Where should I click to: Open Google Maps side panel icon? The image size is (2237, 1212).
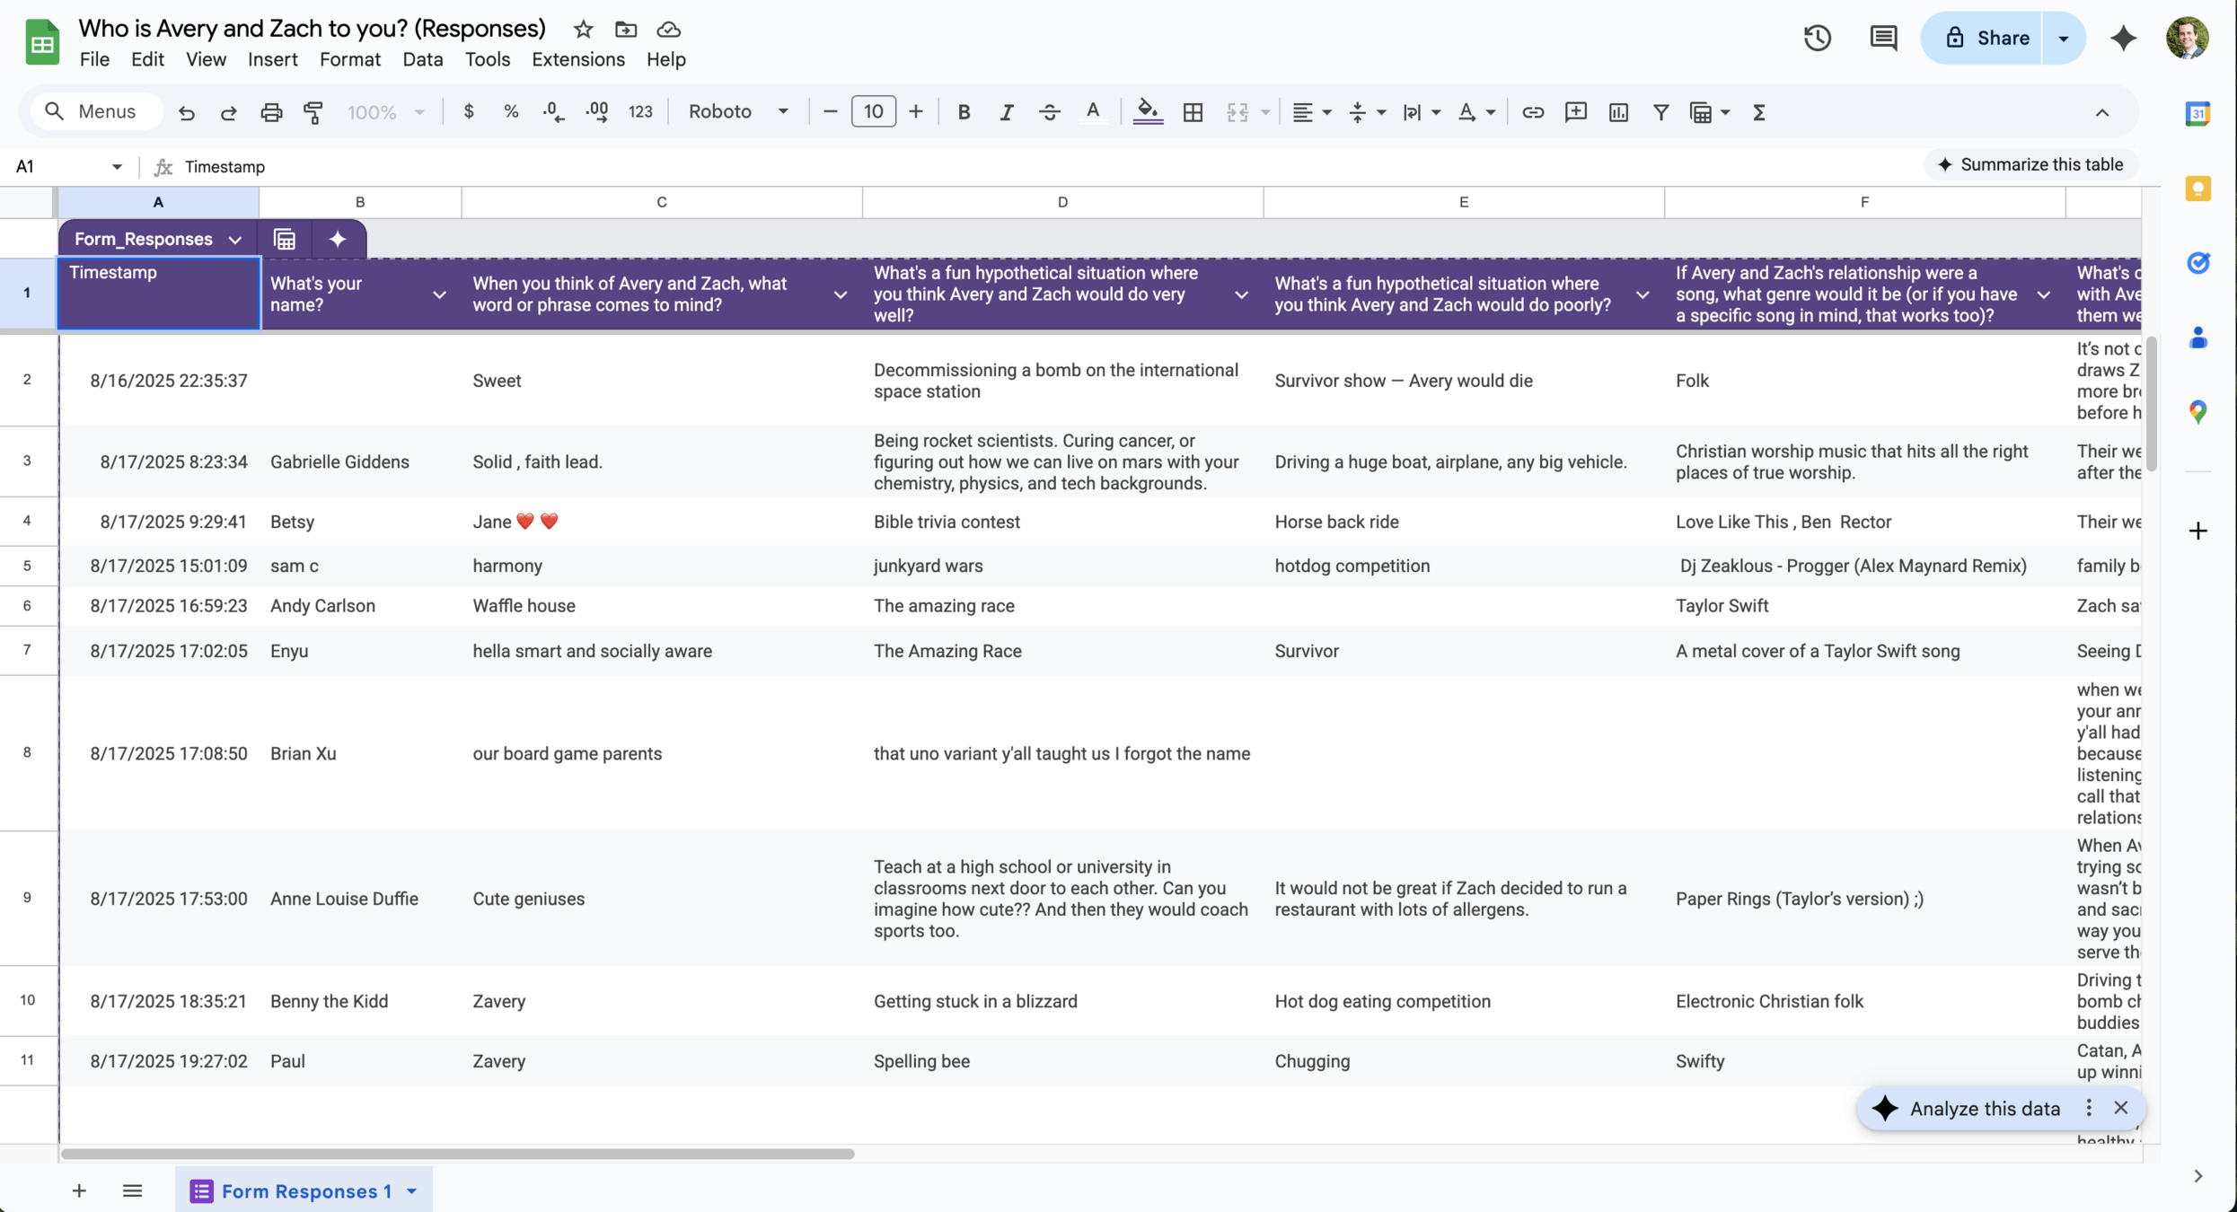pos(2197,411)
